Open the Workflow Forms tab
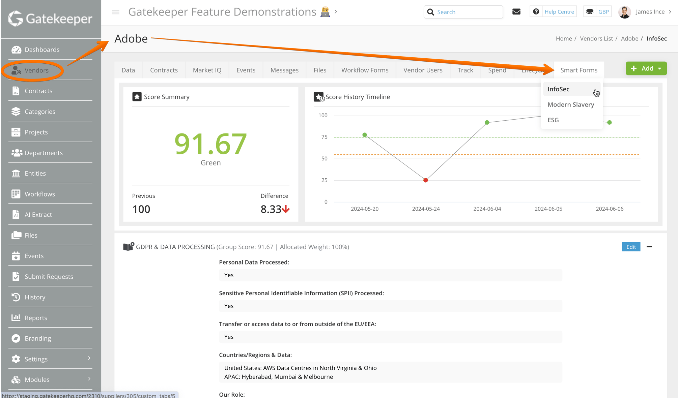Viewport: 678px width, 398px height. [365, 70]
